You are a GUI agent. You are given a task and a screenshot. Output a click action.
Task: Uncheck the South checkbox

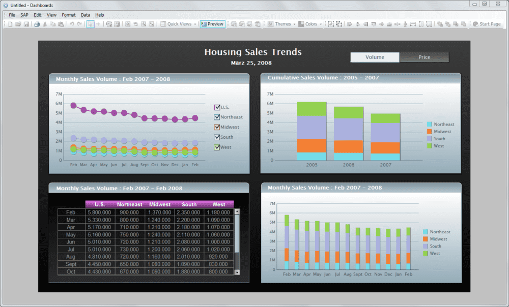(217, 137)
